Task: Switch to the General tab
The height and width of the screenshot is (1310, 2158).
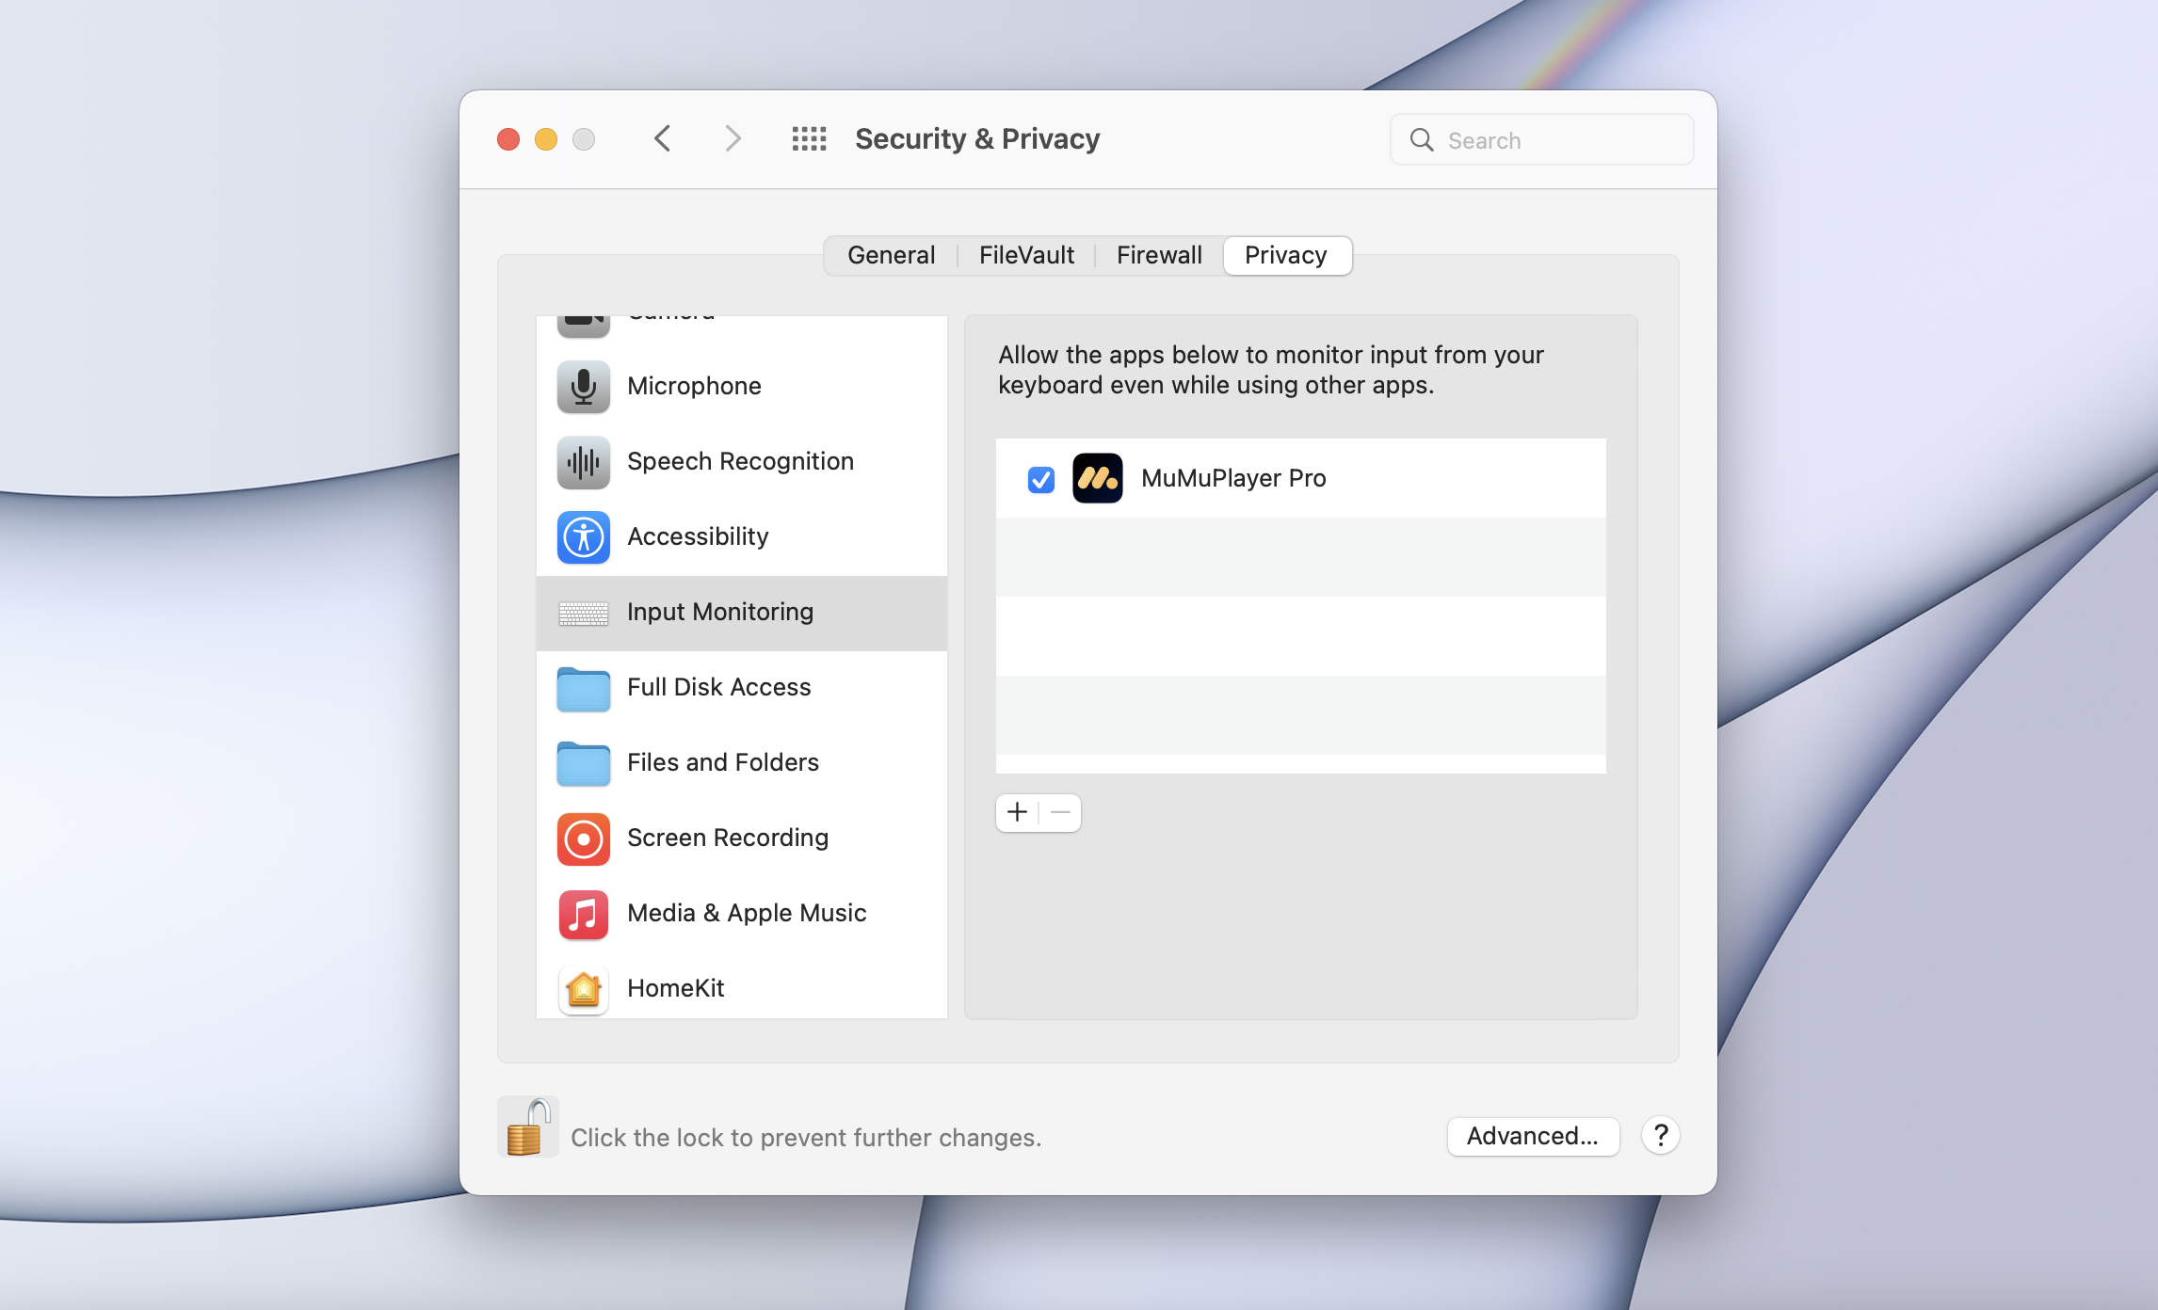Action: tap(891, 255)
